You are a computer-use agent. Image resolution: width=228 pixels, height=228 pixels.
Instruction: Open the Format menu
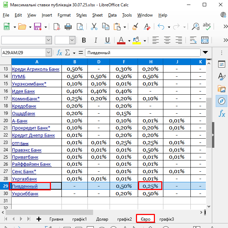point(64,15)
